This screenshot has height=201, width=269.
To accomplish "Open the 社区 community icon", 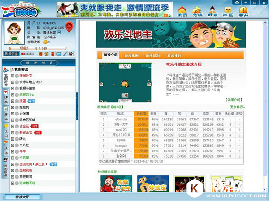I will click(228, 11).
